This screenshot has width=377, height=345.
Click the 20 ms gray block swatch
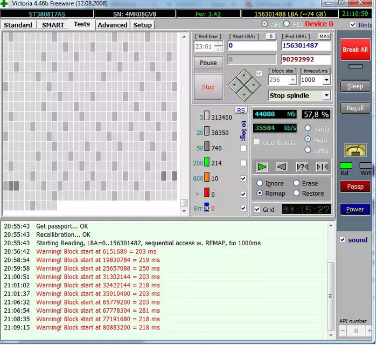[x=206, y=131]
